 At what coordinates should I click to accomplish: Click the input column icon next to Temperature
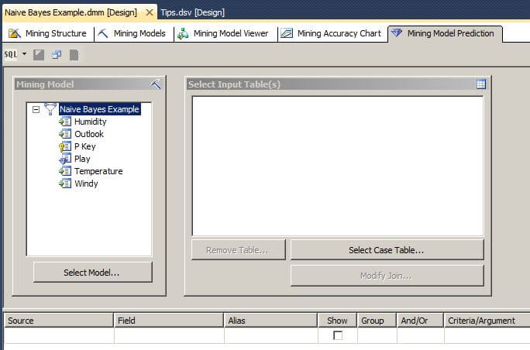[x=65, y=171]
